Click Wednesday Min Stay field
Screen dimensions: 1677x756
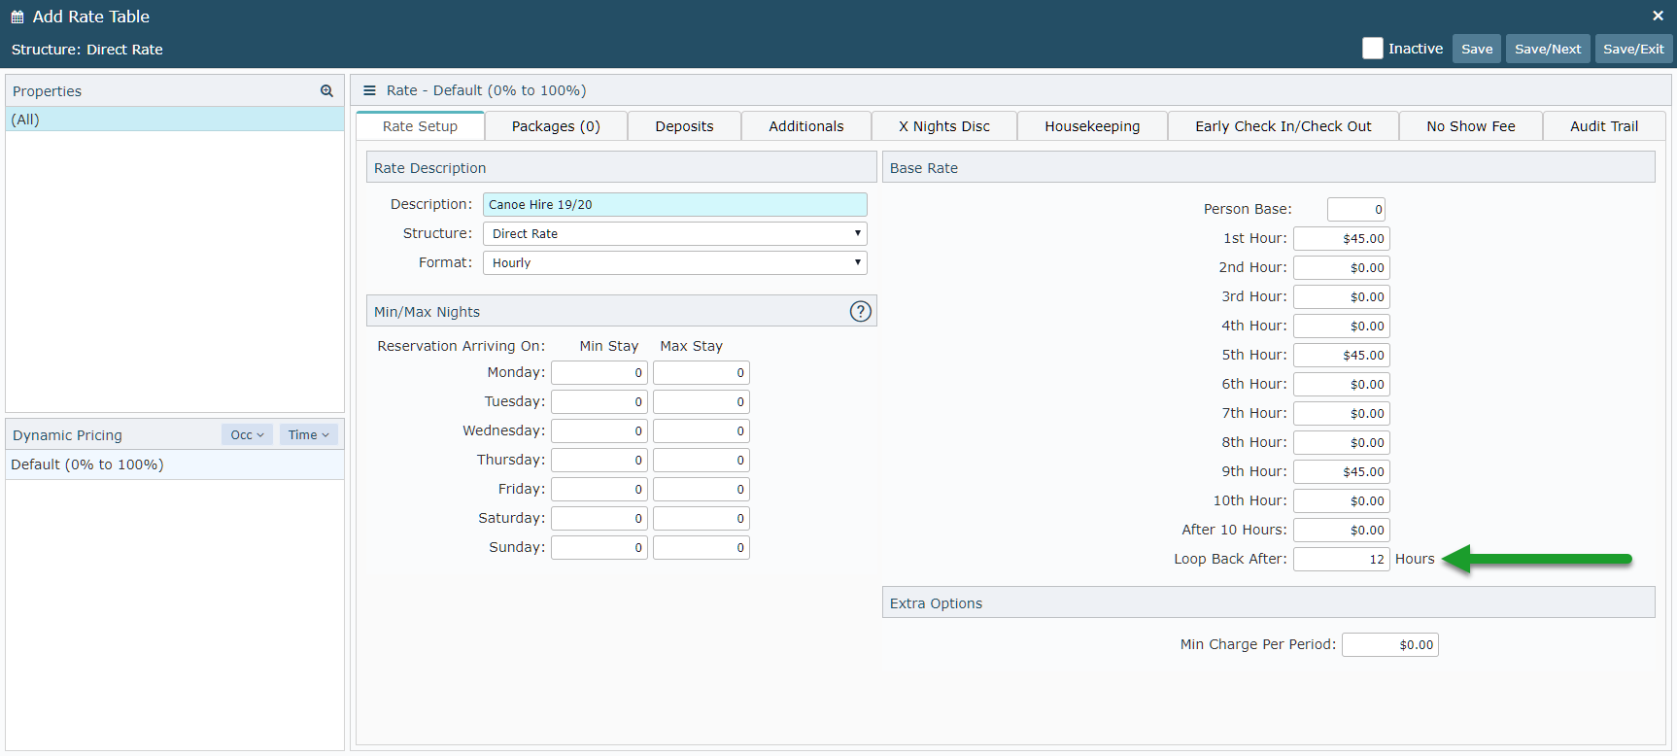599,431
